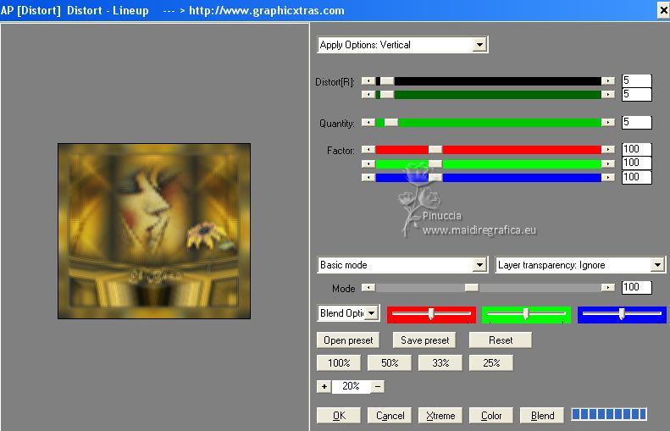Viewport: 670px width, 431px height.
Task: Click the Quantity slider handle
Action: click(x=391, y=123)
